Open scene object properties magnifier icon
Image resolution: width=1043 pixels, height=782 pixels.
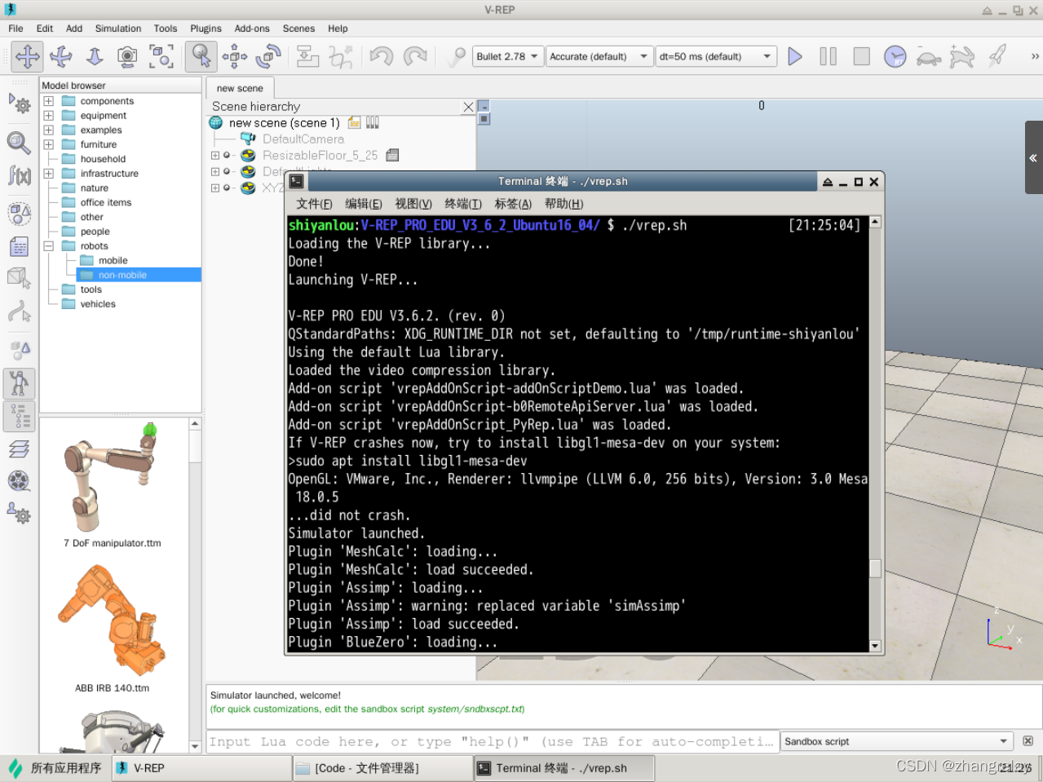20,143
